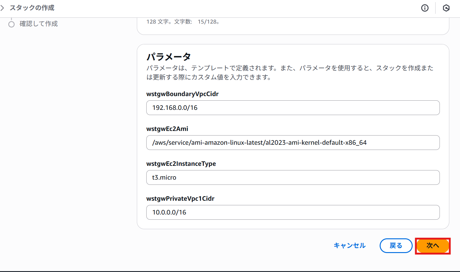Click the wstgwEc2InstanceType label
The height and width of the screenshot is (272, 460).
click(x=181, y=164)
